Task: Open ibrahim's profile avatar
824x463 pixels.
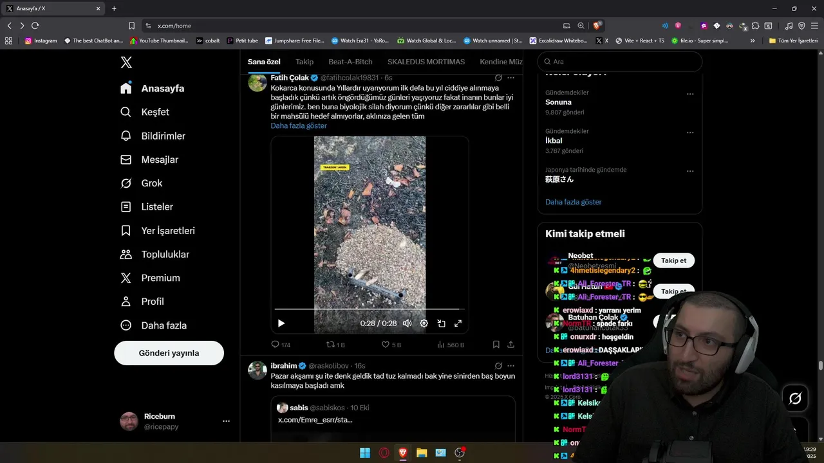Action: pos(257,370)
